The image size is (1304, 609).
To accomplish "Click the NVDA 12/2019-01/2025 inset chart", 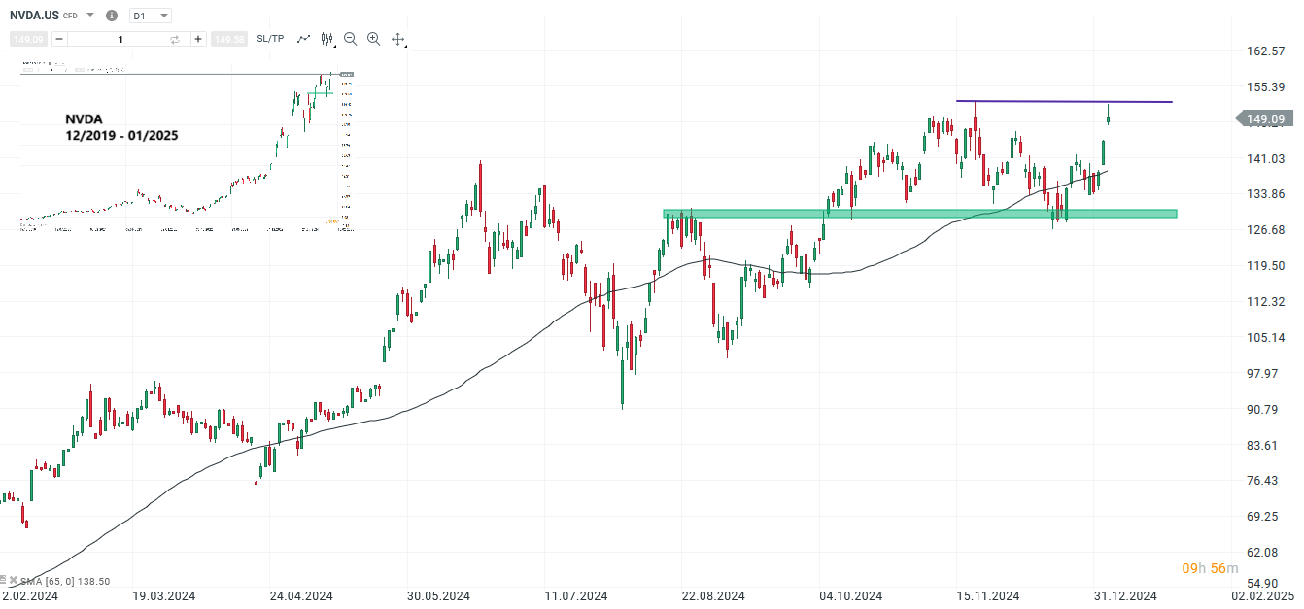I will pos(185,146).
